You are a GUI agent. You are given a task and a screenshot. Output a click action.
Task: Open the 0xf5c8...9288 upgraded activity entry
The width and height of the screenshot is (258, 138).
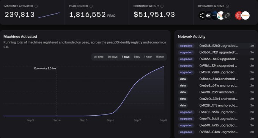pos(216,72)
